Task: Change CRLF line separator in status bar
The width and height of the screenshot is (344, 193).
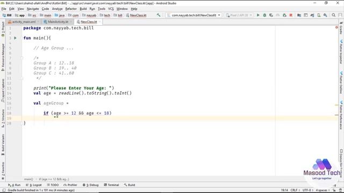Action: click(x=295, y=190)
